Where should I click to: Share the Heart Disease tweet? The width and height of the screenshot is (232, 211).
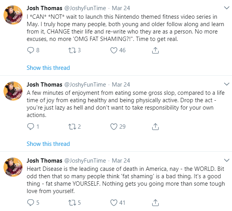coord(155,202)
